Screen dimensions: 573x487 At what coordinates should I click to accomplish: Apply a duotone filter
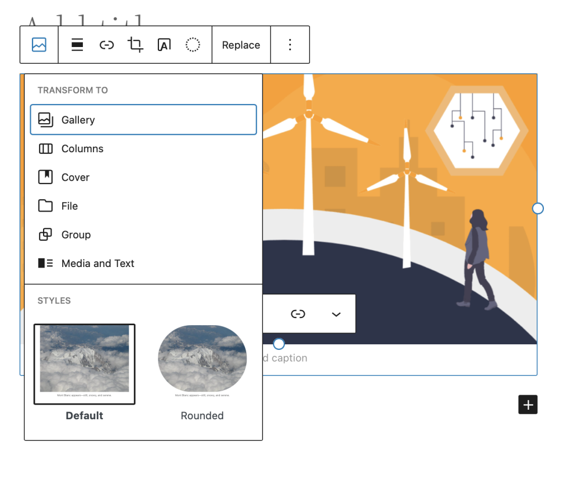tap(192, 44)
